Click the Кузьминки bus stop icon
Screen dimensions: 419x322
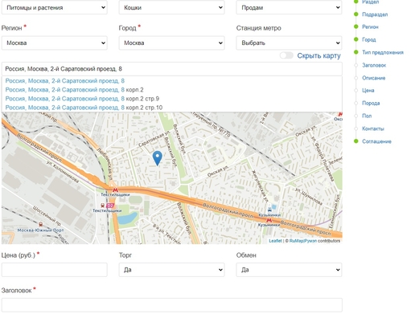click(269, 210)
